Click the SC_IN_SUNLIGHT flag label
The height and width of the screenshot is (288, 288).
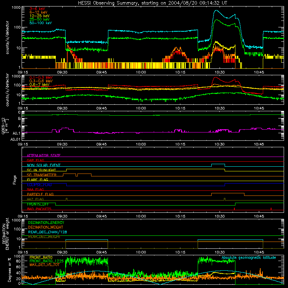coord(41,170)
